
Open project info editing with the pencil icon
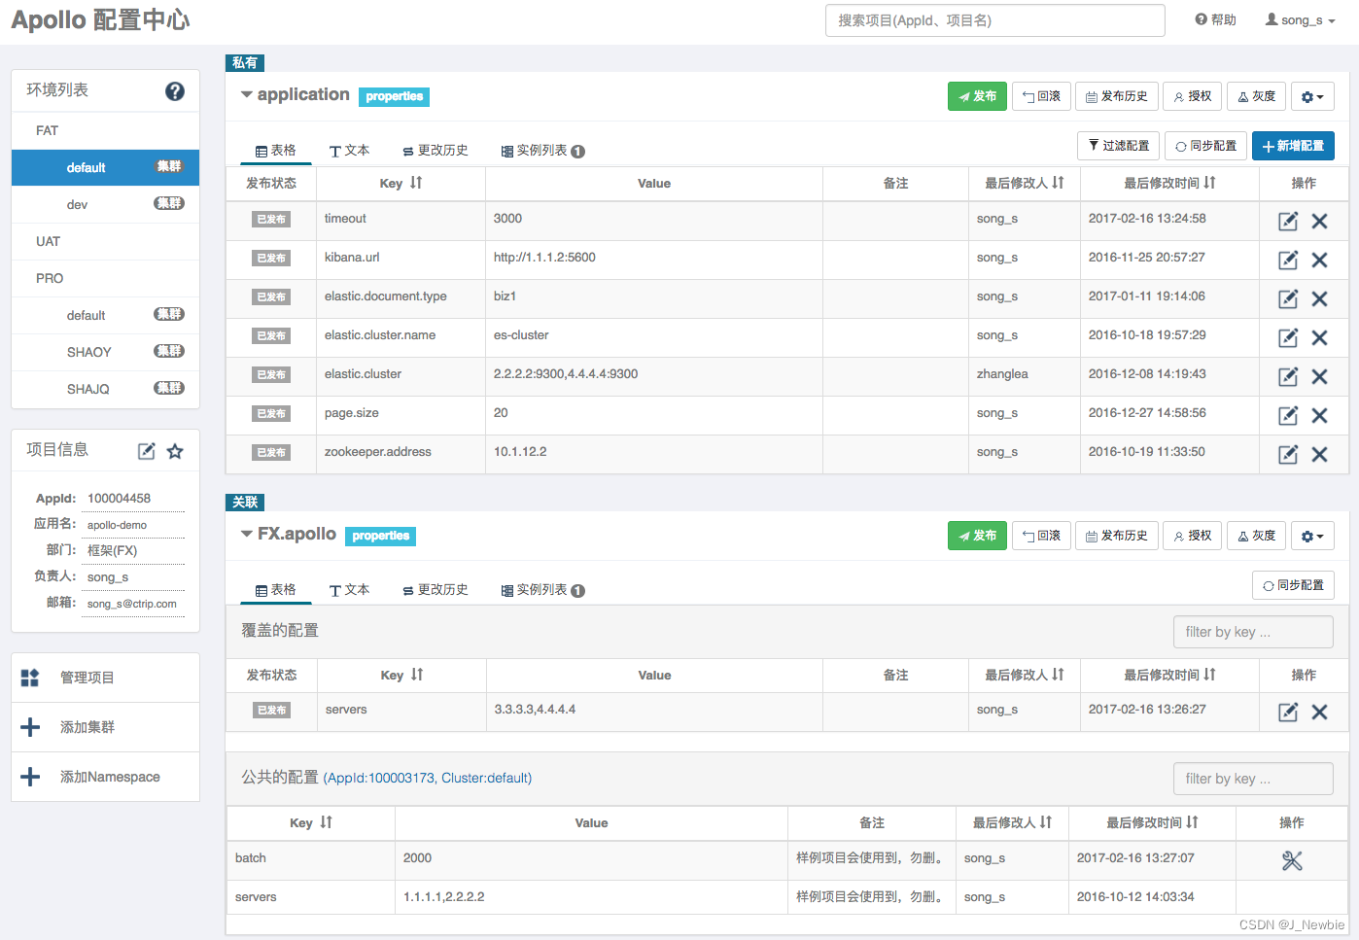(x=147, y=450)
